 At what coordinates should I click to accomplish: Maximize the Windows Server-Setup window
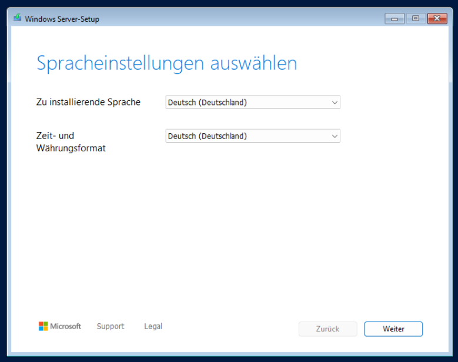point(416,19)
